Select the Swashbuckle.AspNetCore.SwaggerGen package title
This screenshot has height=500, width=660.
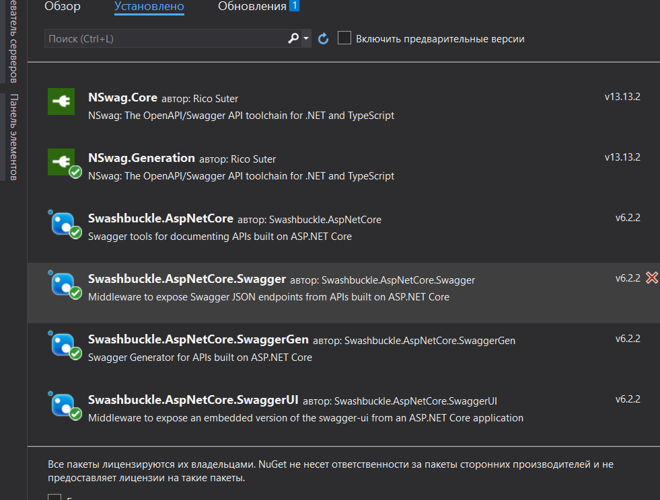pyautogui.click(x=198, y=340)
